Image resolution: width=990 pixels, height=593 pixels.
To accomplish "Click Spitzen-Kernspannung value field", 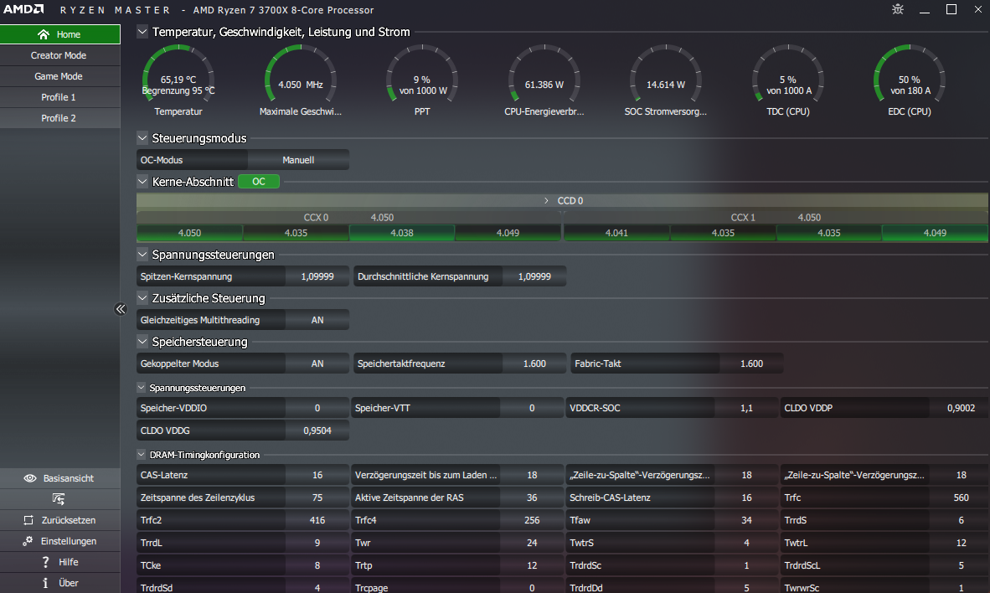I will point(317,276).
